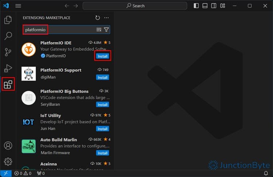Open the Source Control view
Screen dimensions: 273x177
[x=8, y=52]
